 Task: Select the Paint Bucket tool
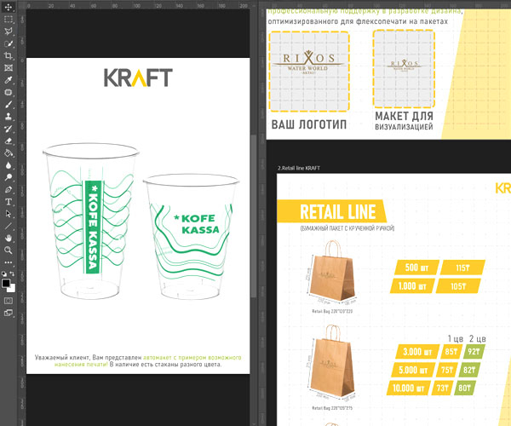9,153
